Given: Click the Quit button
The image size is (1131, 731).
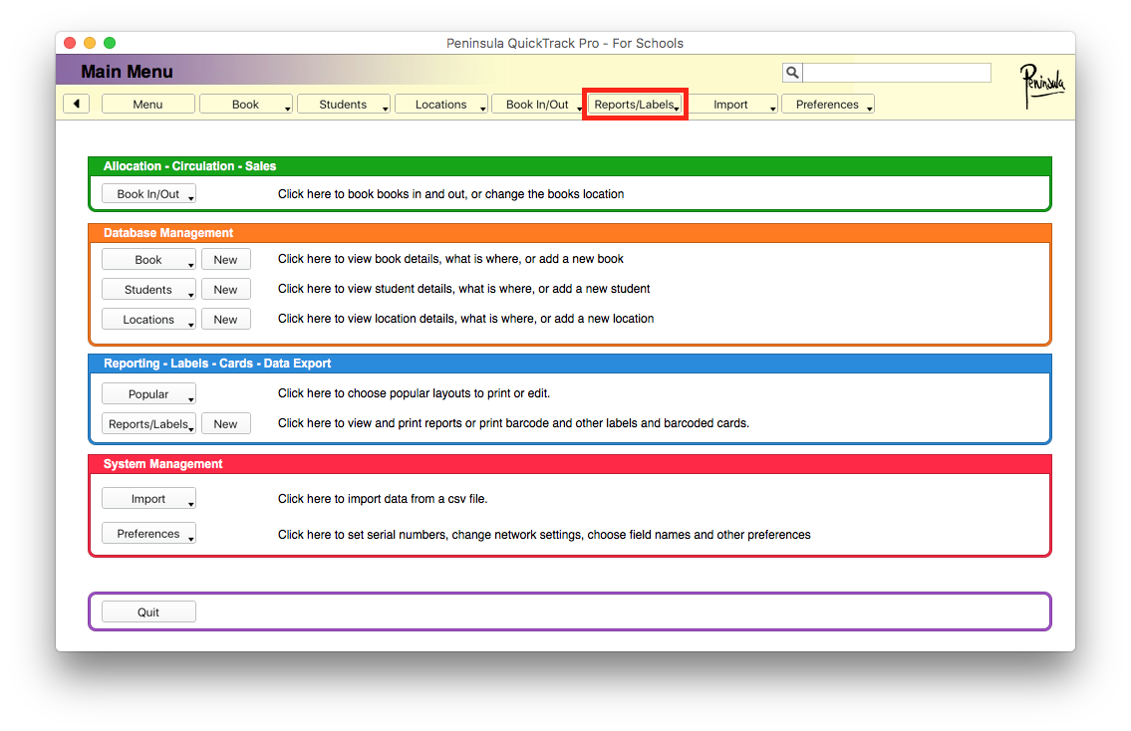Looking at the screenshot, I should click(148, 612).
